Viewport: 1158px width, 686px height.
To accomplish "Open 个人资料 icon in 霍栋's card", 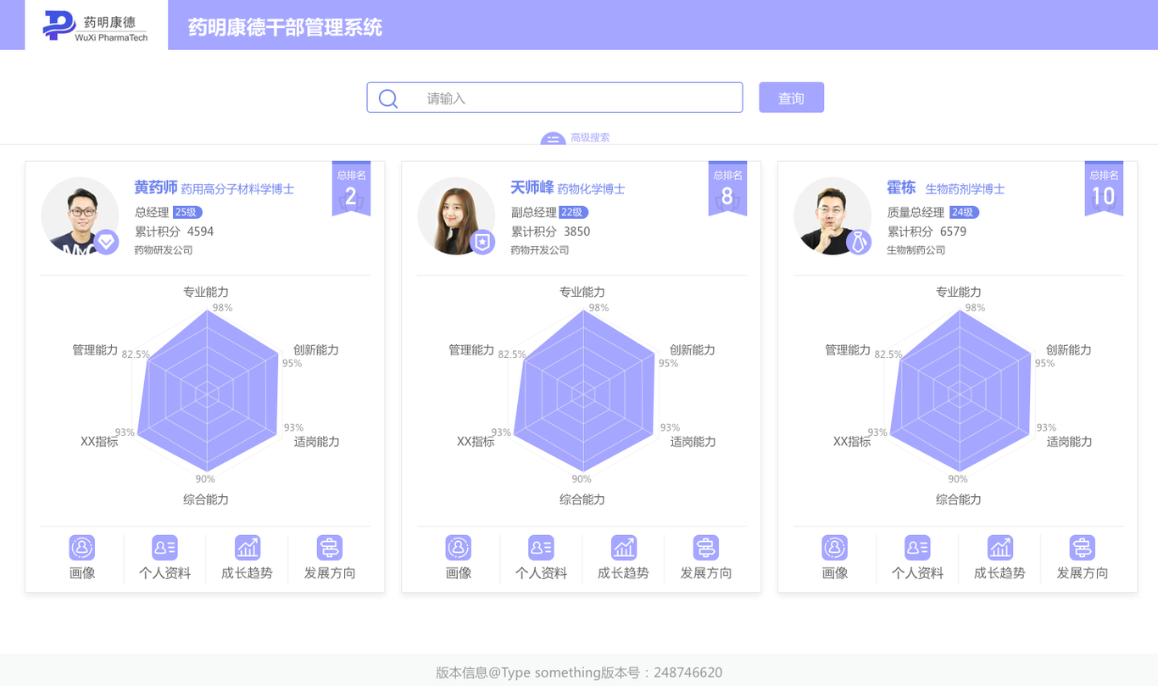I will pyautogui.click(x=917, y=547).
